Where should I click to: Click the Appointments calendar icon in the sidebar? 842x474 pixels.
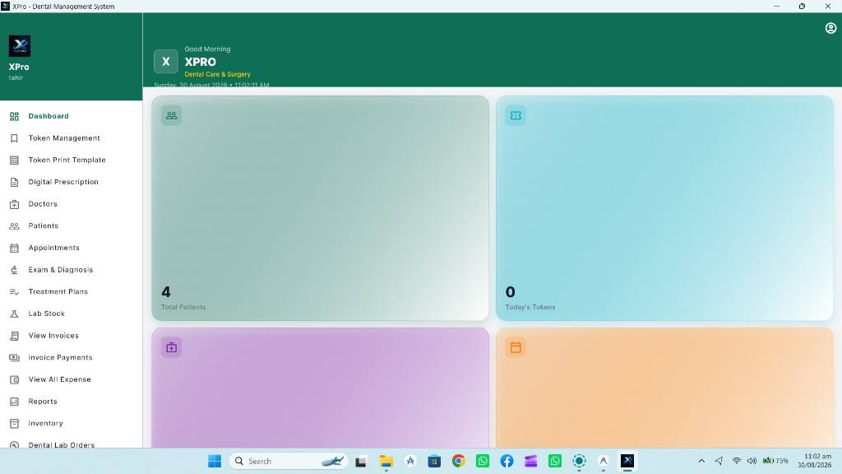(15, 249)
